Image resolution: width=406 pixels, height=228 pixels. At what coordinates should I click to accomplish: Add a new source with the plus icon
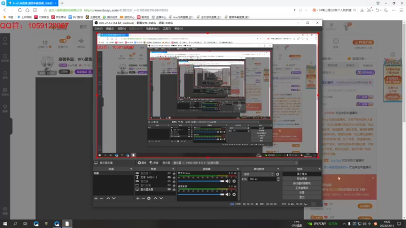point(138,198)
